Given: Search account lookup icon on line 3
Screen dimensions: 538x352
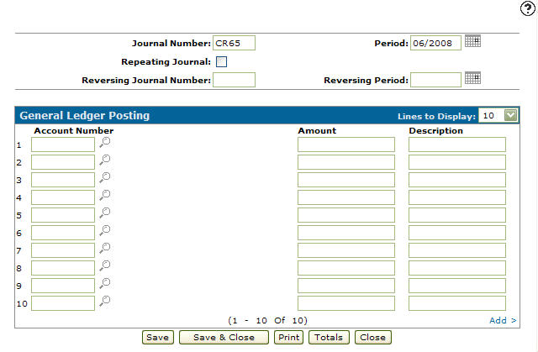Looking at the screenshot, I should tap(104, 177).
